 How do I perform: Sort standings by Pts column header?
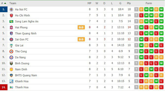coord(129,3)
